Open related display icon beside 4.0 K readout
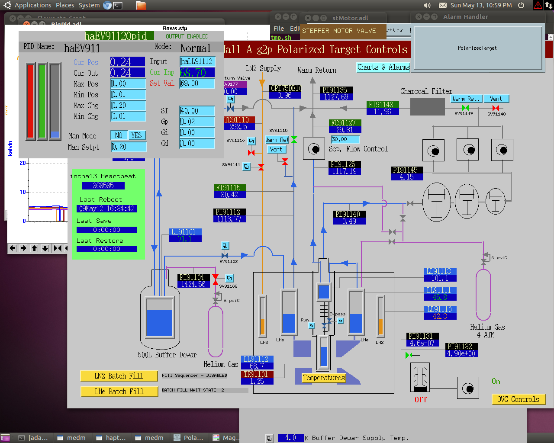Viewport: 554px width, 443px height. click(269, 438)
